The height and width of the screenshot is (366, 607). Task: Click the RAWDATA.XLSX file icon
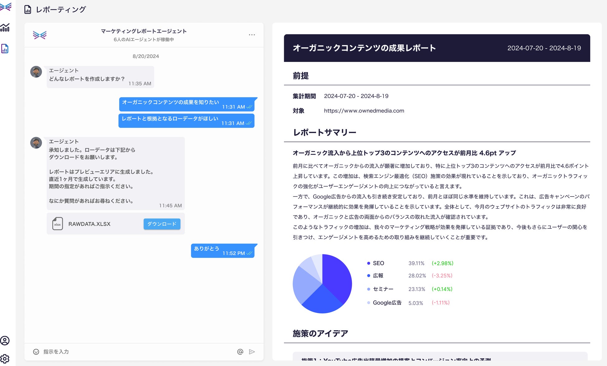(x=58, y=224)
